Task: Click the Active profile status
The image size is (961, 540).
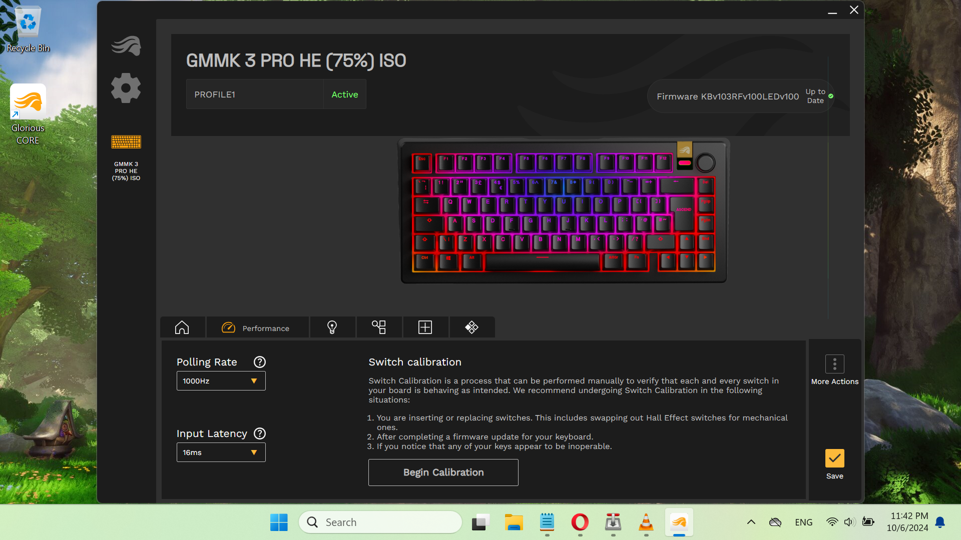Action: (344, 94)
